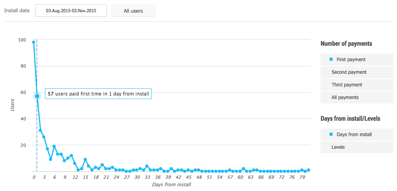The height and width of the screenshot is (191, 397).
Task: Click the data point at day 61
Action: 243,169
